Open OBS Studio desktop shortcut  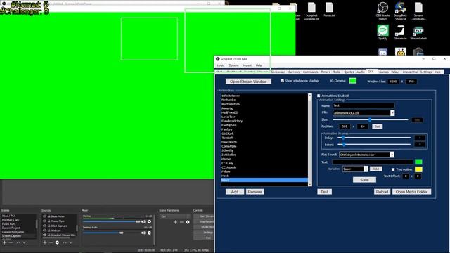tap(382, 11)
